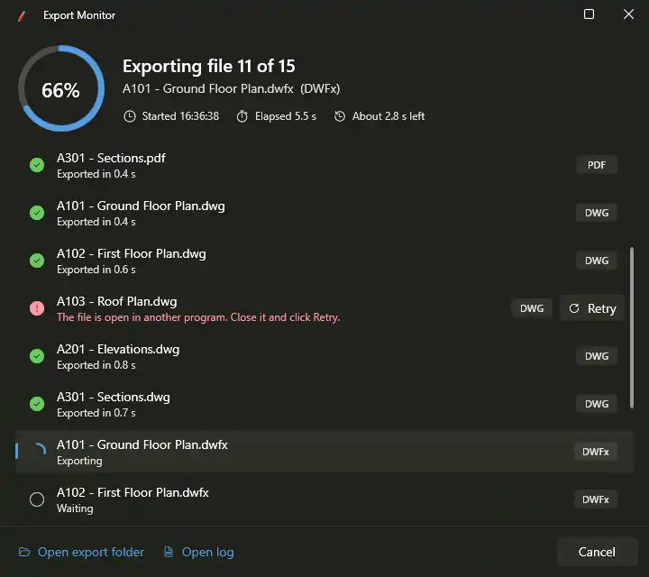649x577 pixels.
Task: Click empty circle icon for A102 - First Floor Plan.dwfx
Action: pyautogui.click(x=37, y=499)
